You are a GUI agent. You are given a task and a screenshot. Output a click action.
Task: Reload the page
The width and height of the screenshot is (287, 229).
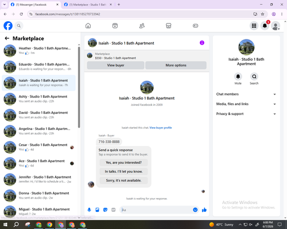pos(21,14)
